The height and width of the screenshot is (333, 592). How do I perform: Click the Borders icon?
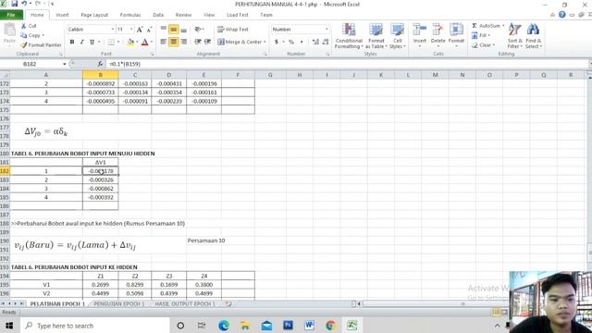tap(111, 42)
